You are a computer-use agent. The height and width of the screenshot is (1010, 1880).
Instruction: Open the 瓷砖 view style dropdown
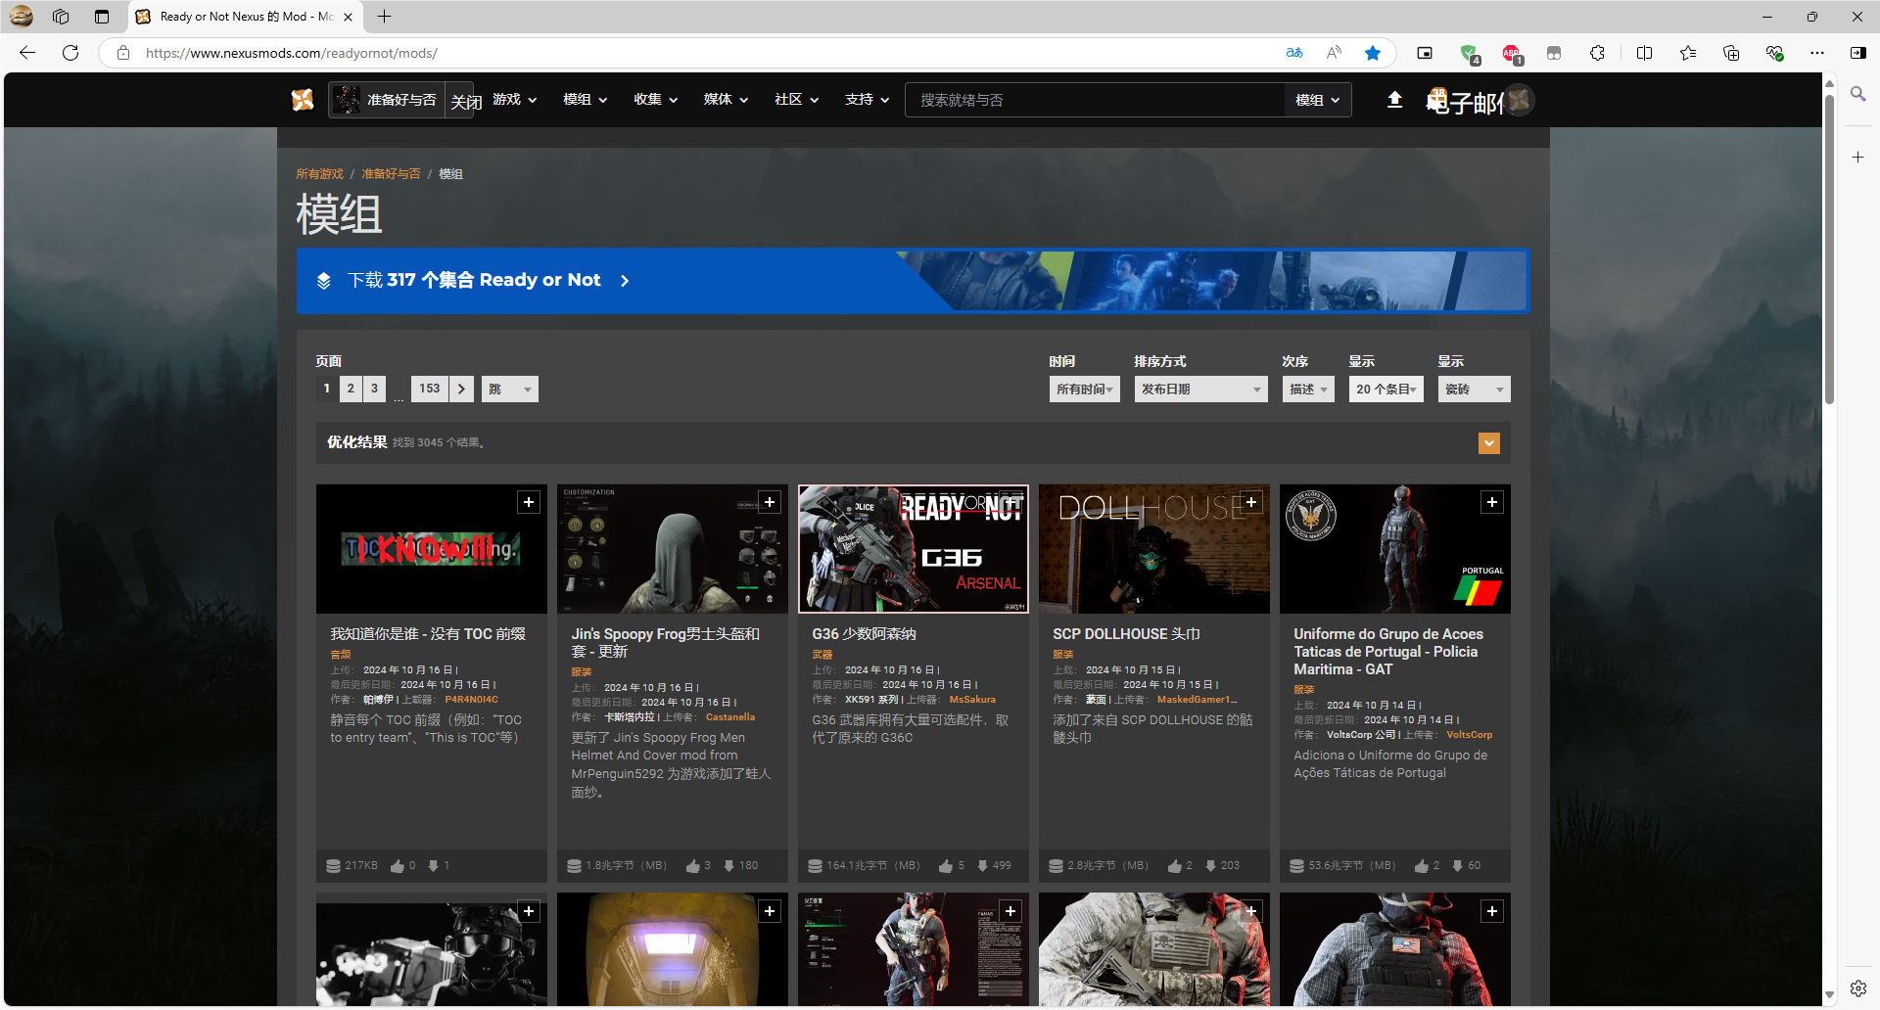coord(1474,390)
